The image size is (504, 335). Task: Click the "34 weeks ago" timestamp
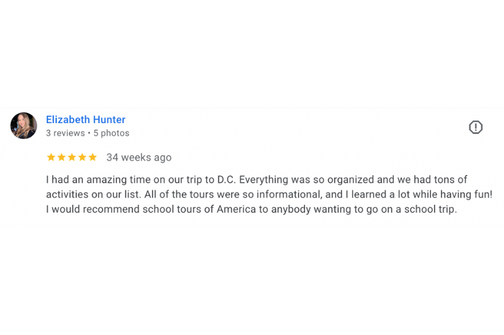tap(139, 157)
